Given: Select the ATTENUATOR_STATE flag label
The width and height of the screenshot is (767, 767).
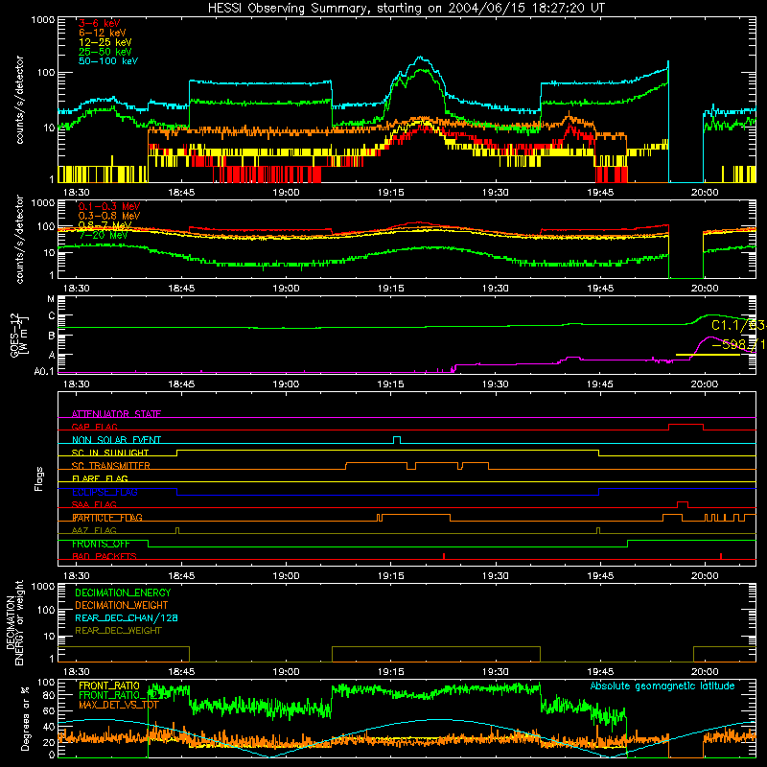Looking at the screenshot, I should pyautogui.click(x=116, y=414).
